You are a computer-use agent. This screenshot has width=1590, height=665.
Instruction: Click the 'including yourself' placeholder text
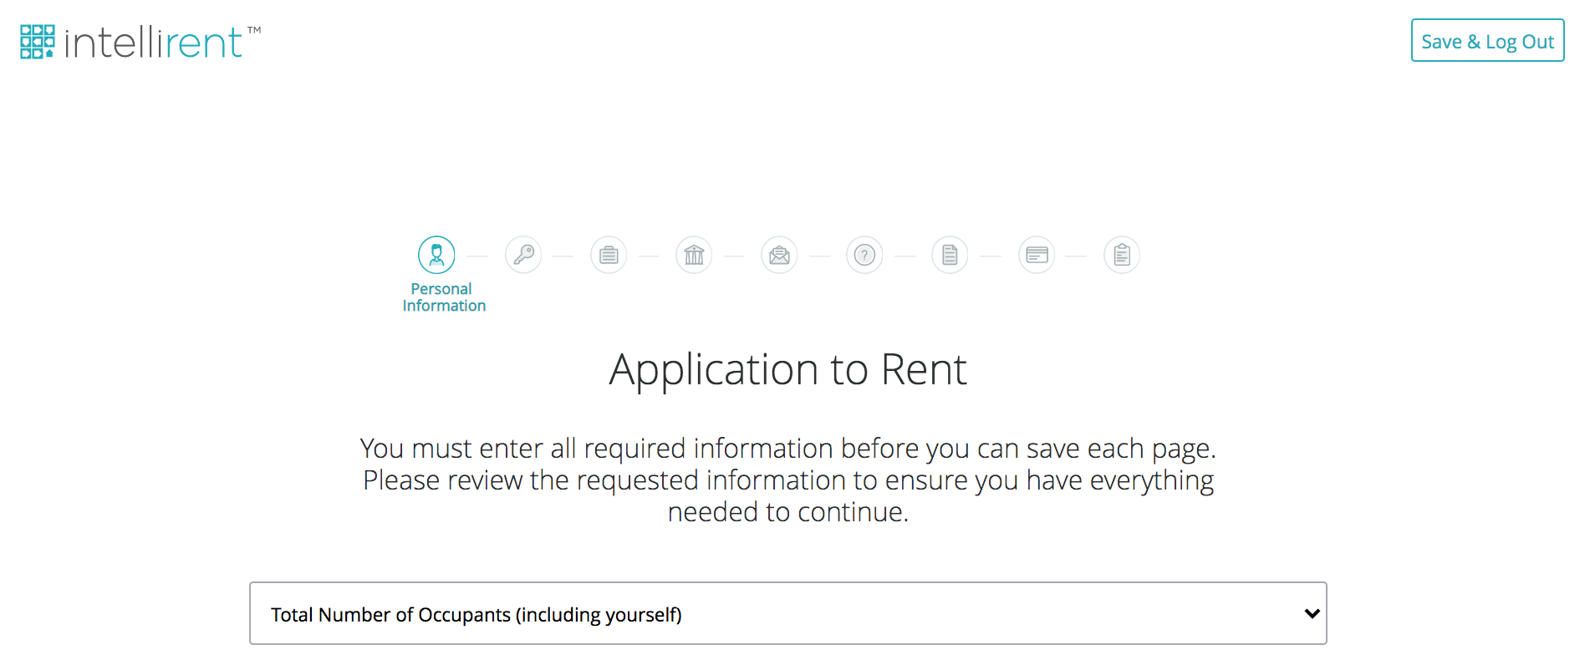[x=599, y=615]
